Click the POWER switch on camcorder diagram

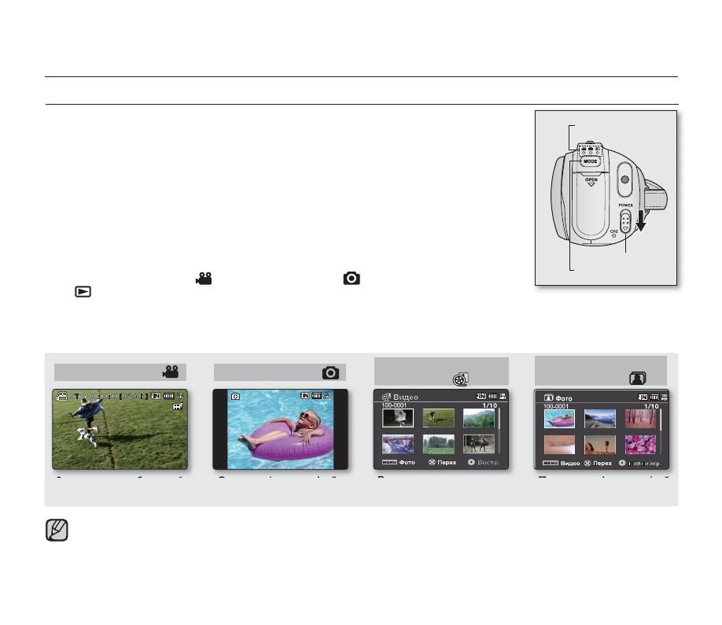(625, 222)
